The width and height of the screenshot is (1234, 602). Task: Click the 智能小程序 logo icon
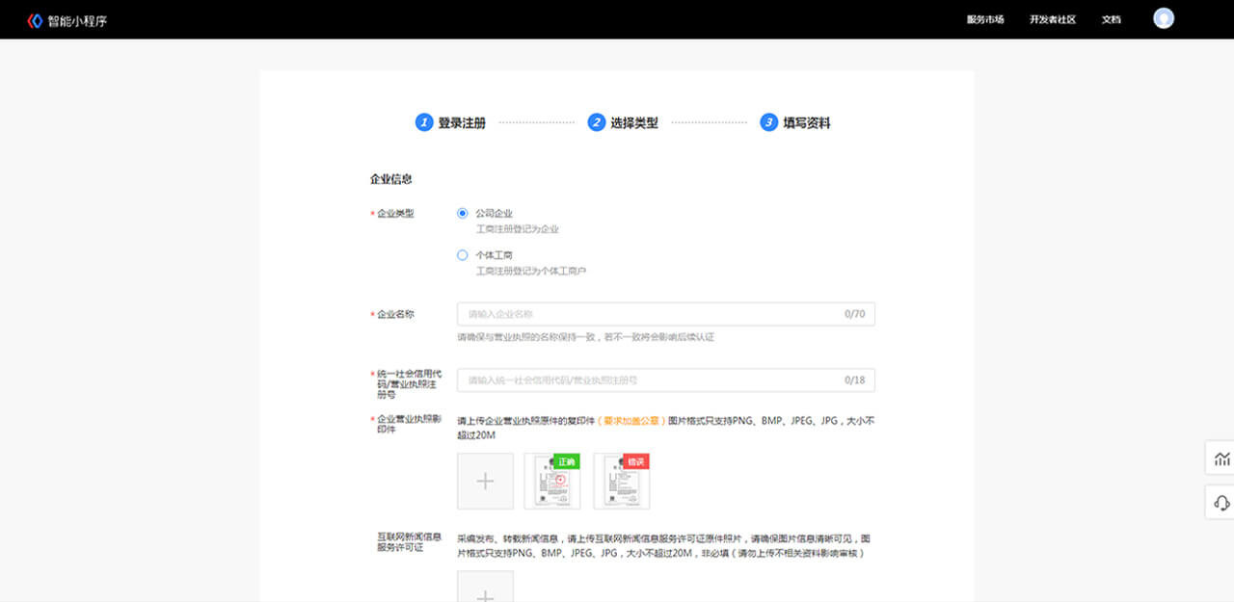pyautogui.click(x=33, y=18)
